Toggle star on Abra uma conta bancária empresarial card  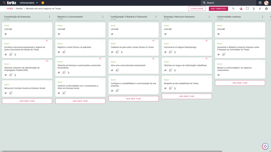153,59
